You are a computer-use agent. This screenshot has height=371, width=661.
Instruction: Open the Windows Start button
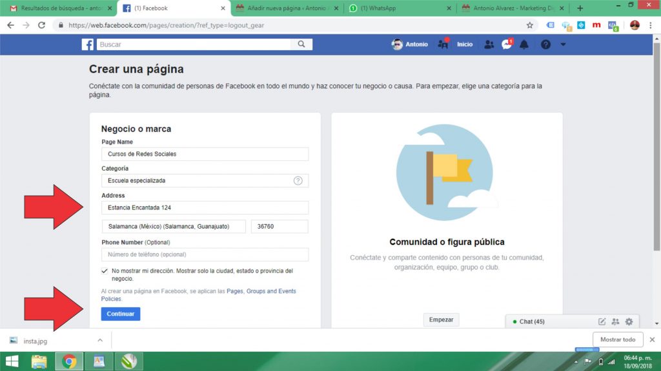(x=12, y=361)
